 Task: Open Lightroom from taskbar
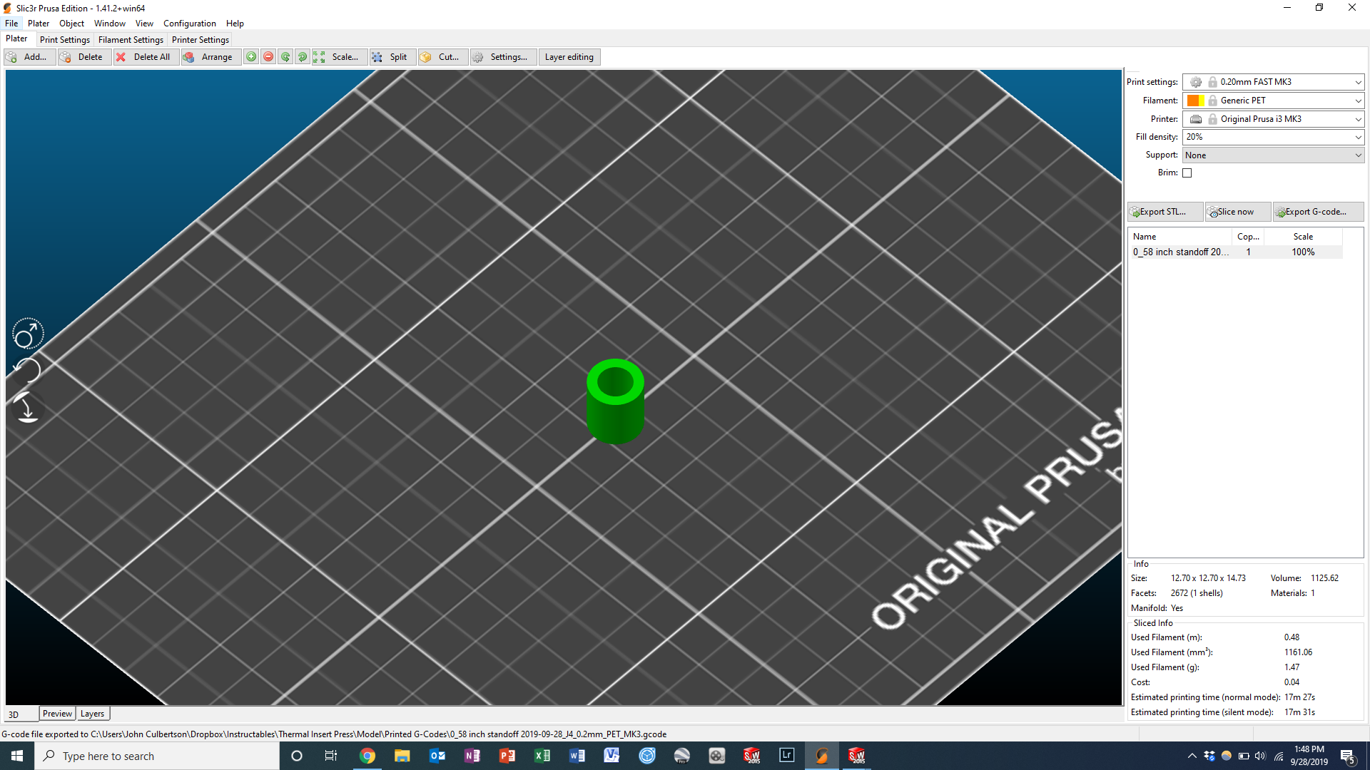pos(786,756)
